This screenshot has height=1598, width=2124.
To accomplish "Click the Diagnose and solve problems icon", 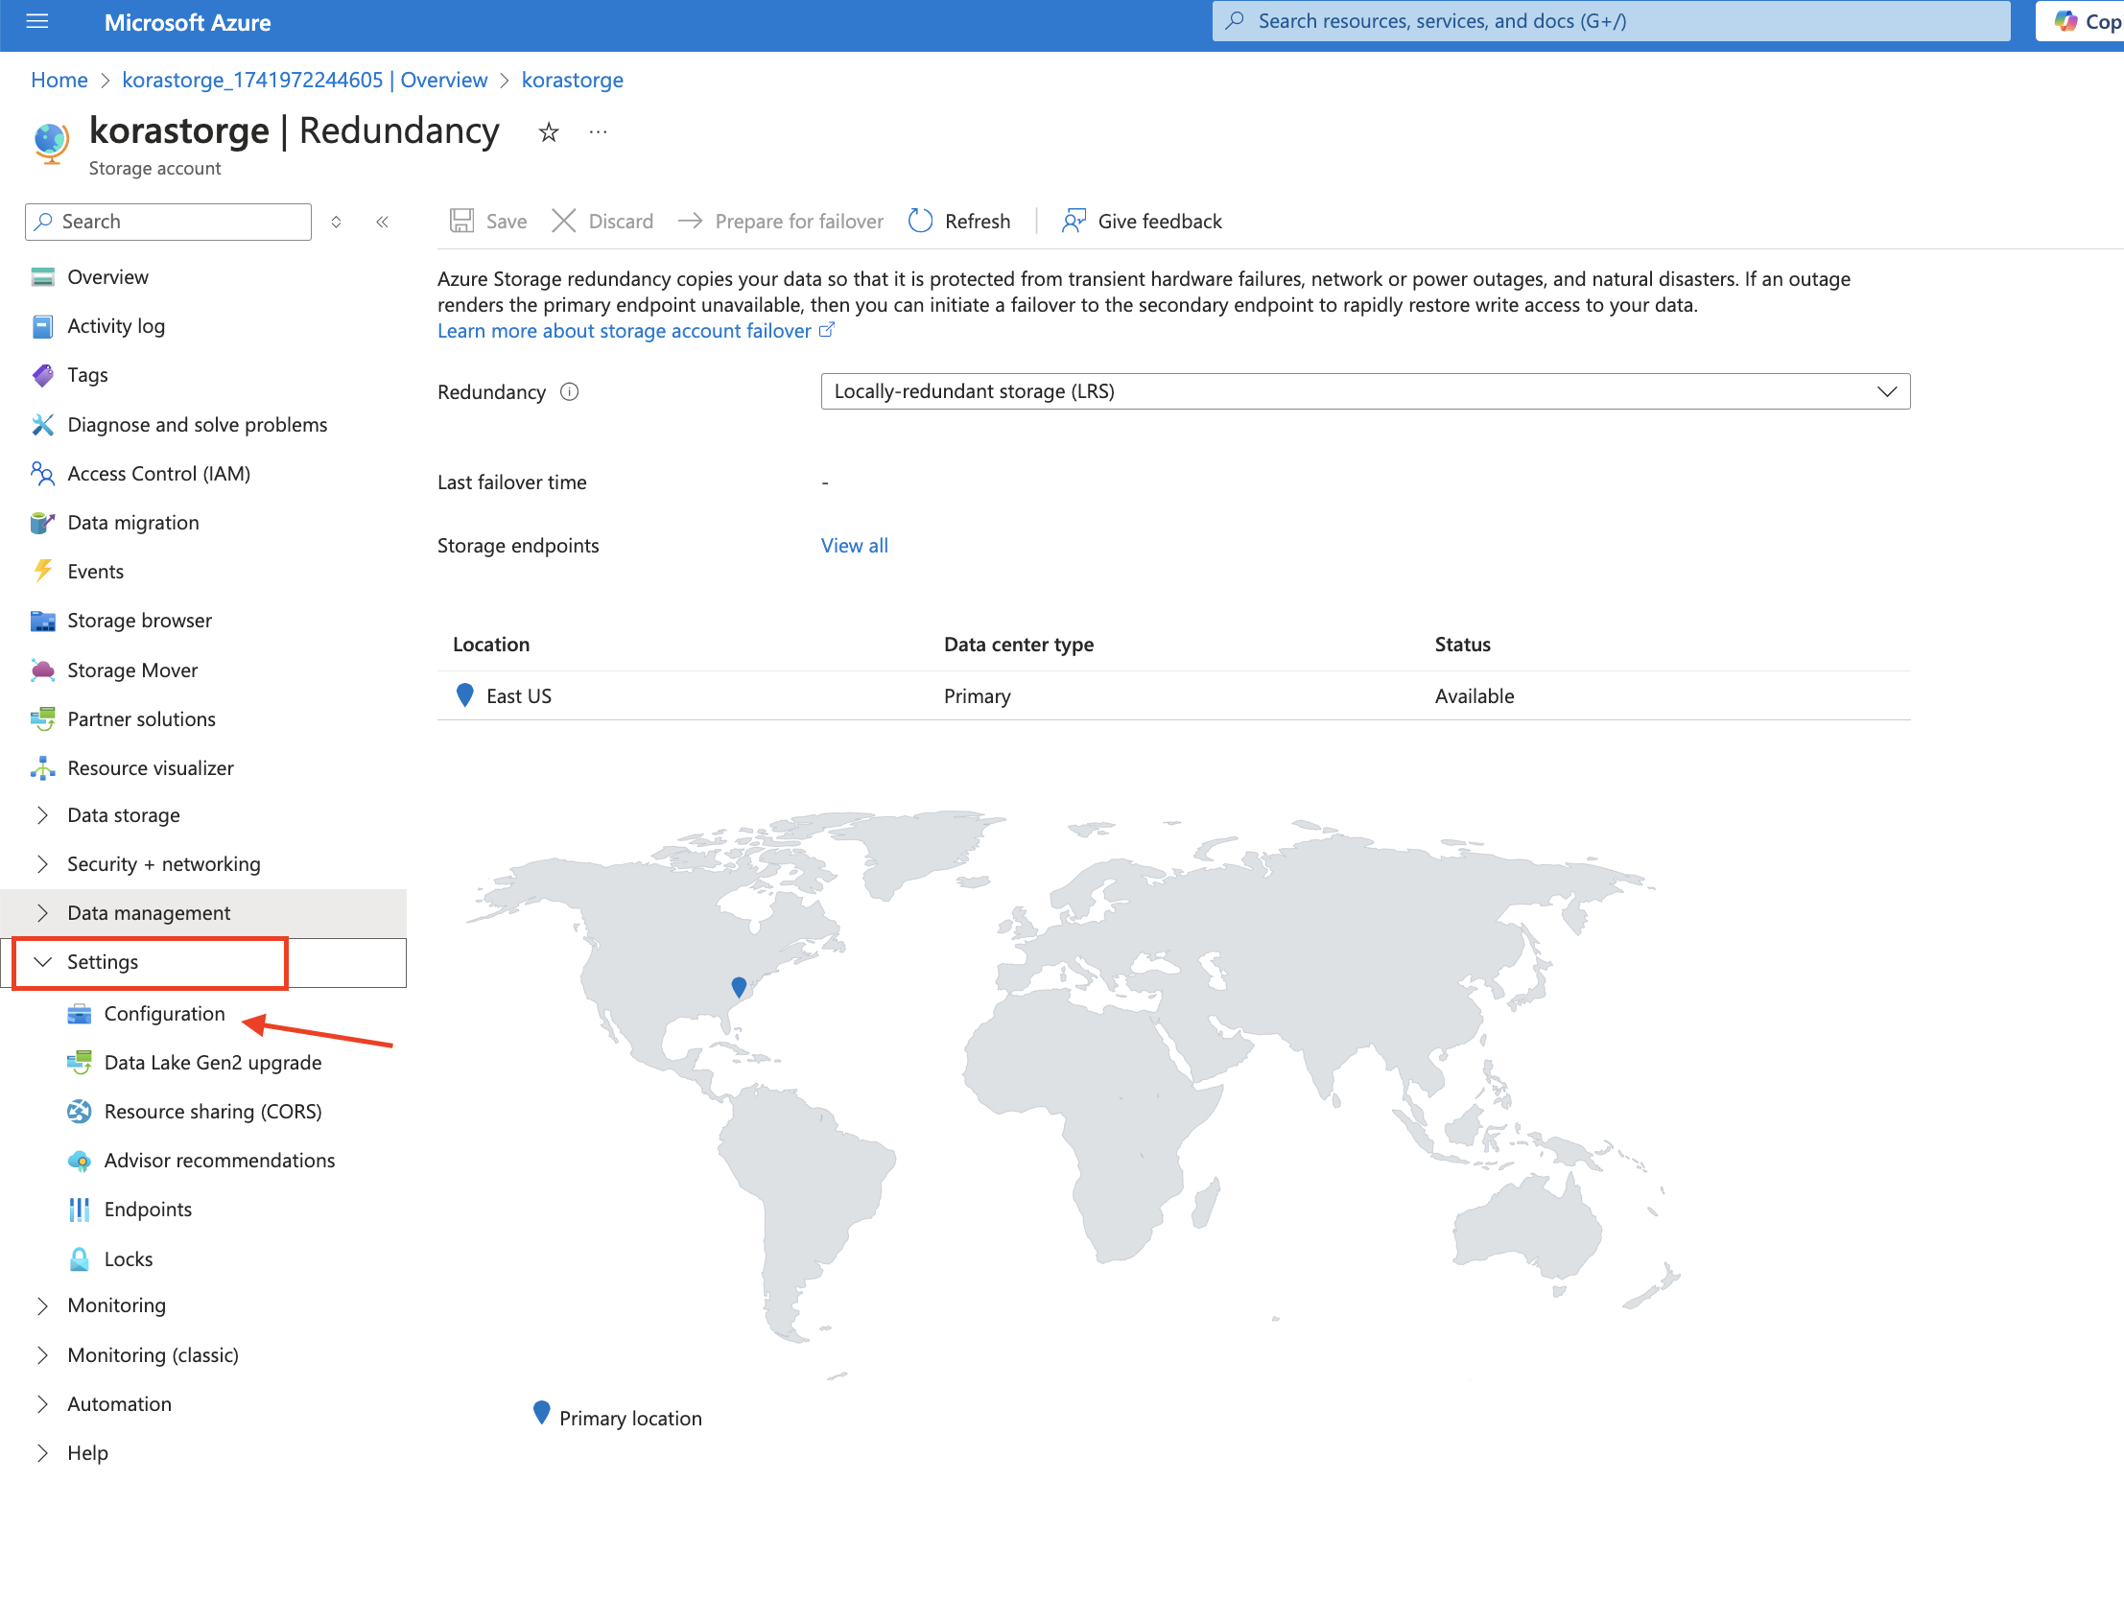I will tap(42, 425).
